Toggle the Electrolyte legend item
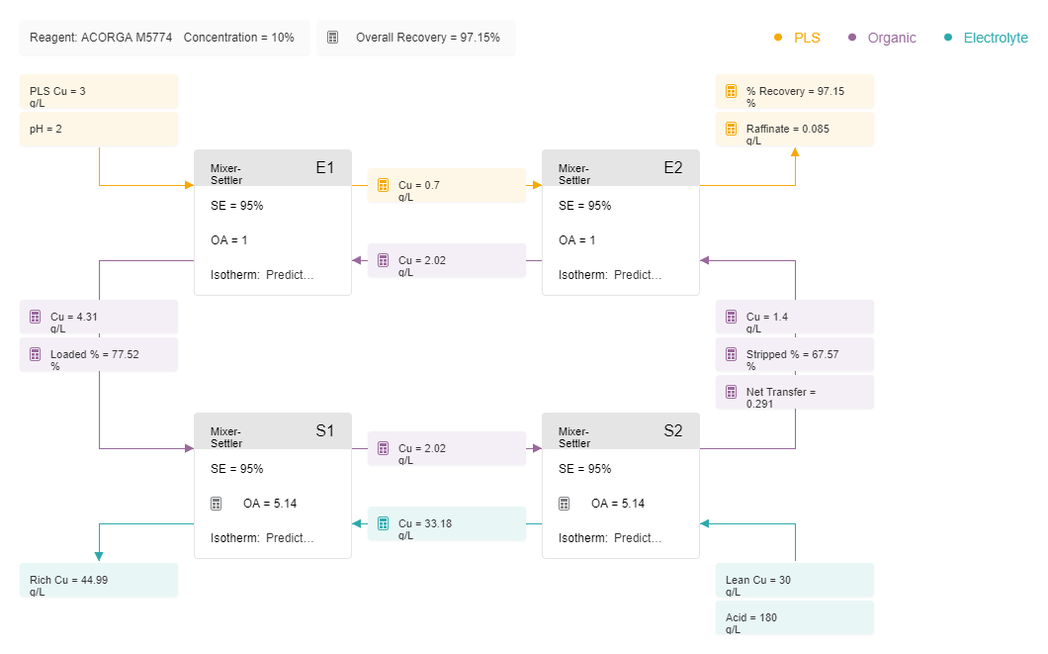 point(986,39)
